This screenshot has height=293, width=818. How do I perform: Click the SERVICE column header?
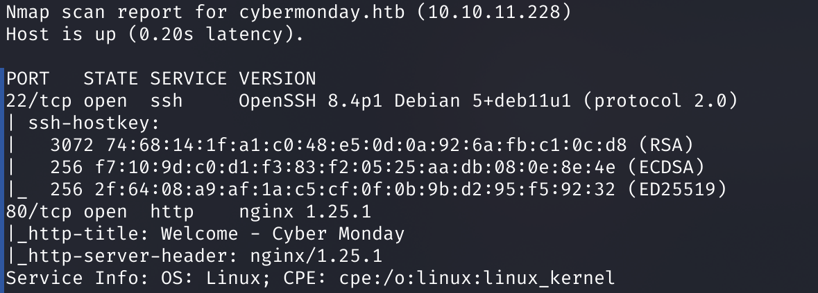point(188,79)
